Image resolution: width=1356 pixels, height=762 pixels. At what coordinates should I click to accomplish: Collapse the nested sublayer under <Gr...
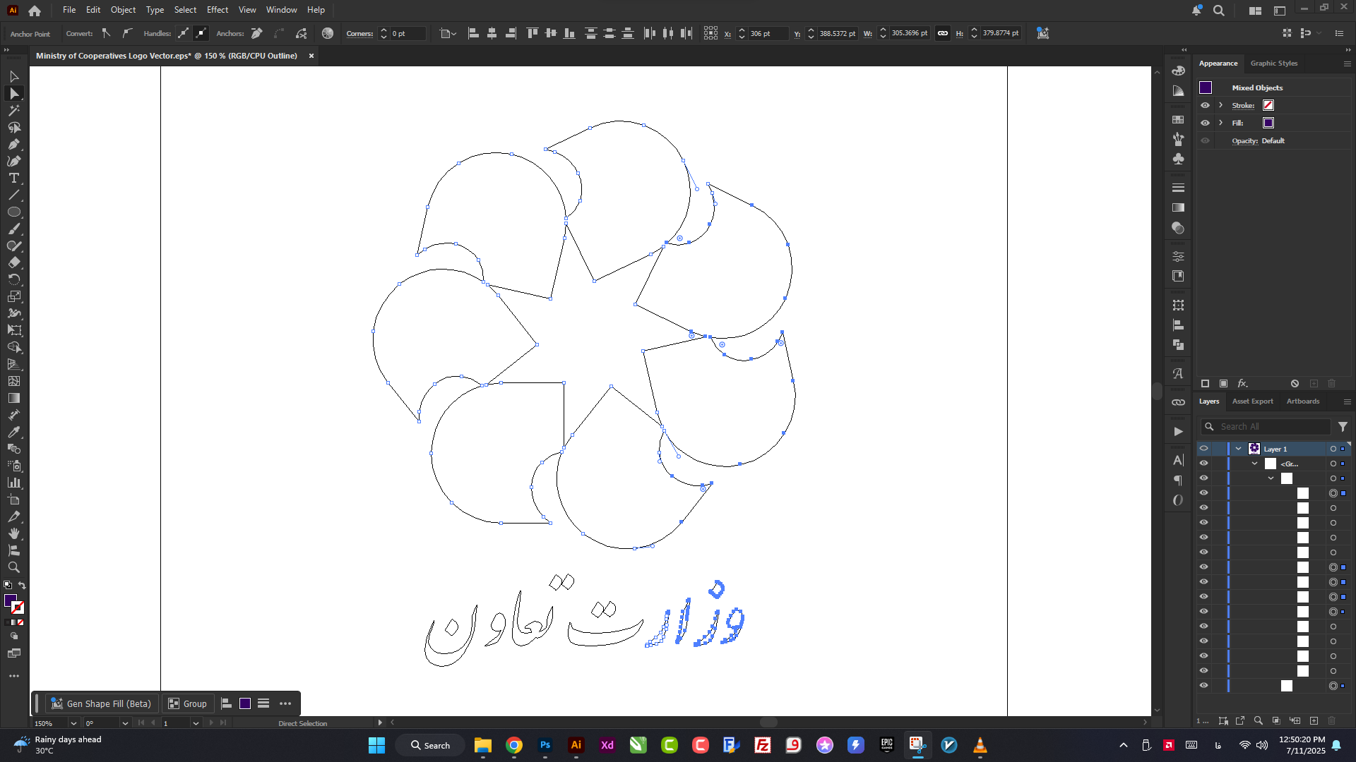click(1271, 478)
